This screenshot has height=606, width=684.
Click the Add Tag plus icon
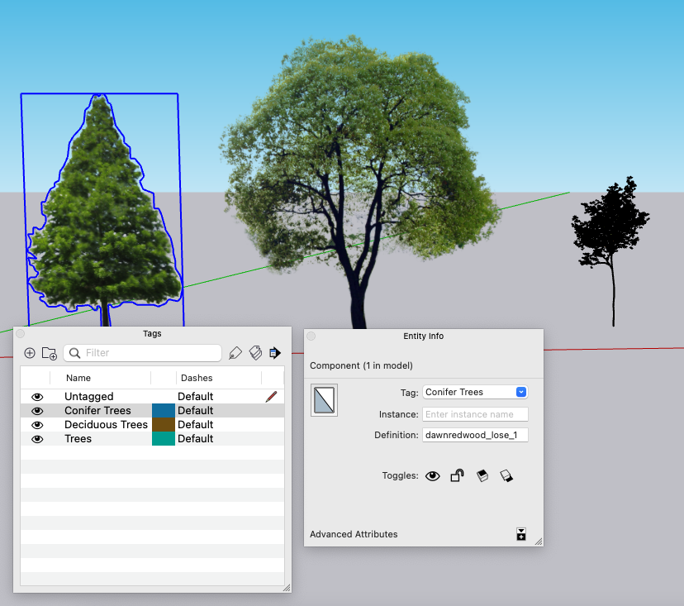30,353
